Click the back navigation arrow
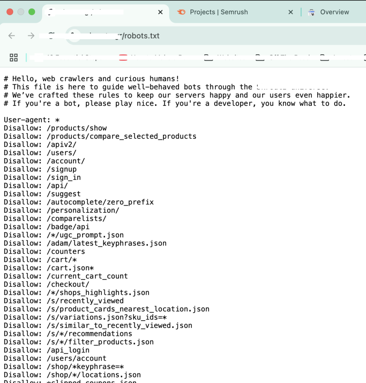The width and height of the screenshot is (366, 383). pos(11,36)
